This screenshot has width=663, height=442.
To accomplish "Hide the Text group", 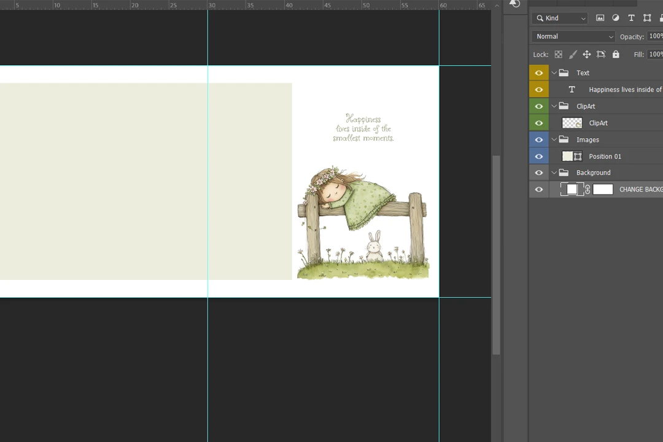I will 539,73.
